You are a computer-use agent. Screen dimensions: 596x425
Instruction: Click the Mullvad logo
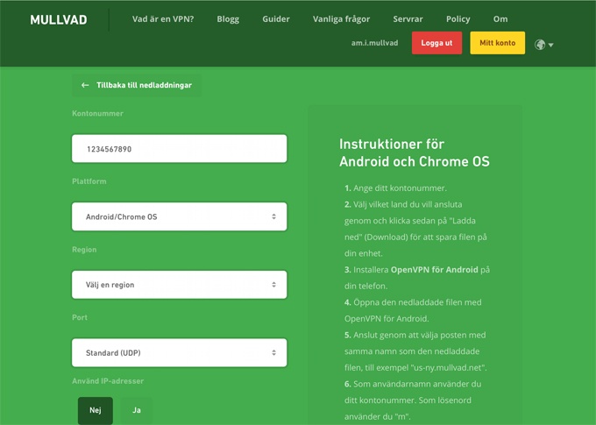[x=58, y=19]
